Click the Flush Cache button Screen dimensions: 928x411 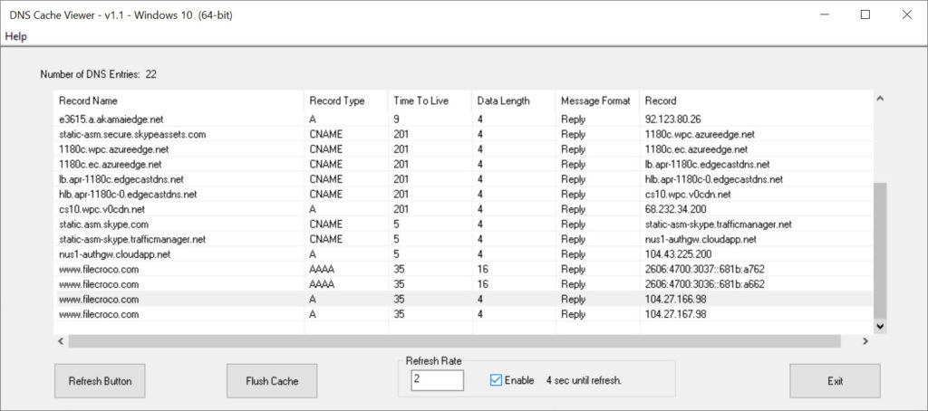pos(272,381)
